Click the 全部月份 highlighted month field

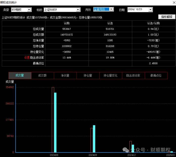point(101,9)
